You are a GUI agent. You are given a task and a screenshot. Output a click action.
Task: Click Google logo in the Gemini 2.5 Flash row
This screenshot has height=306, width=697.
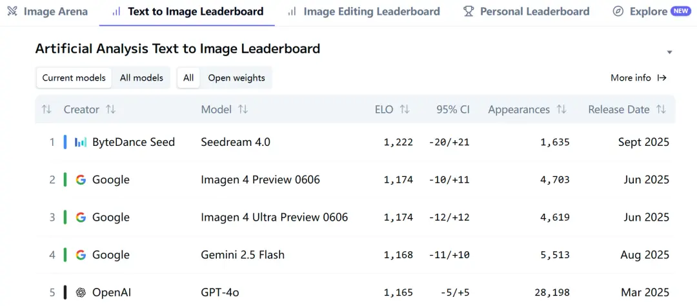tap(81, 255)
